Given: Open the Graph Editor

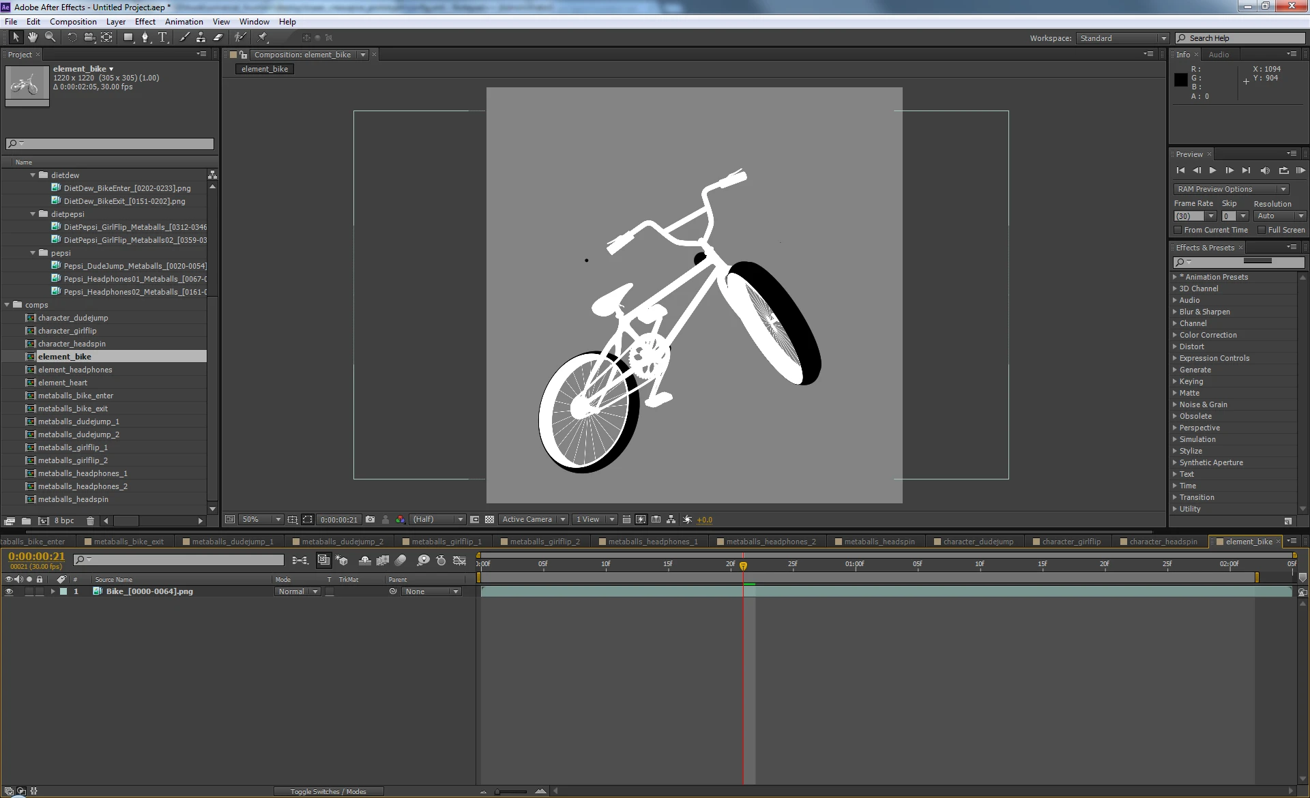Looking at the screenshot, I should coord(460,560).
